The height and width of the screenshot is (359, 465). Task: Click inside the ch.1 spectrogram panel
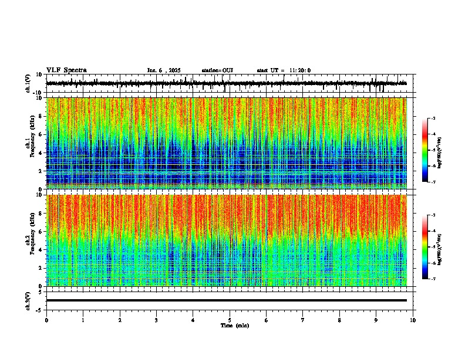click(x=227, y=143)
